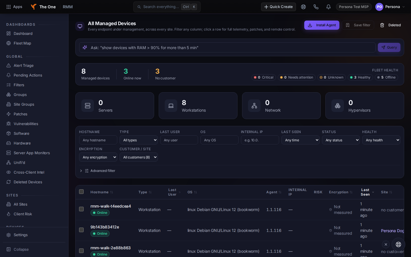Open the Last Seen filter dropdown
Image resolution: width=411 pixels, height=257 pixels.
click(x=301, y=140)
